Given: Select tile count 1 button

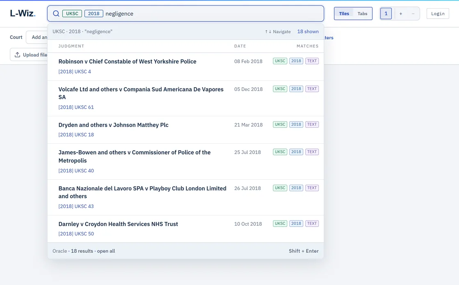Looking at the screenshot, I should coord(386,14).
